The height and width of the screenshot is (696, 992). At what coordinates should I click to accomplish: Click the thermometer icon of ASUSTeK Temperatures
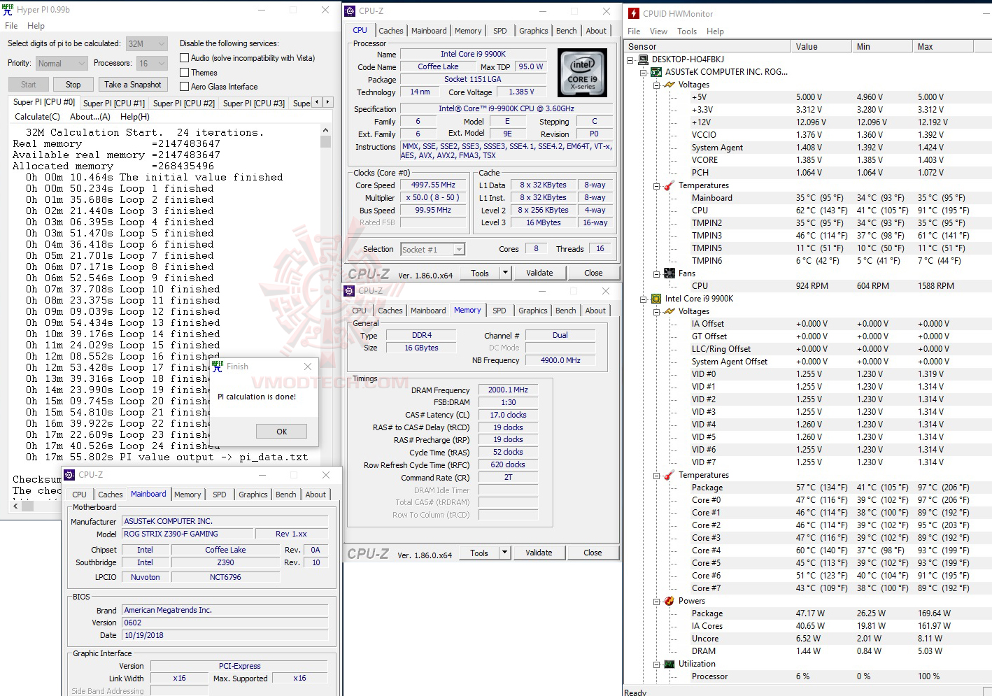coord(669,185)
